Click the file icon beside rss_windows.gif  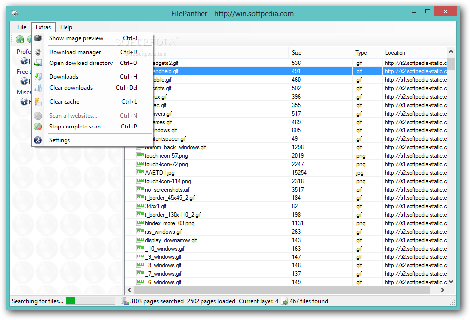coord(140,231)
